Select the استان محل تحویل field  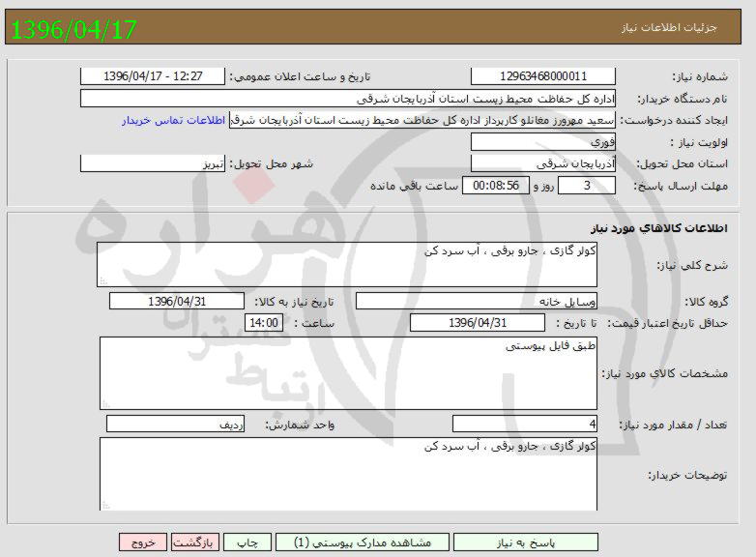543,163
